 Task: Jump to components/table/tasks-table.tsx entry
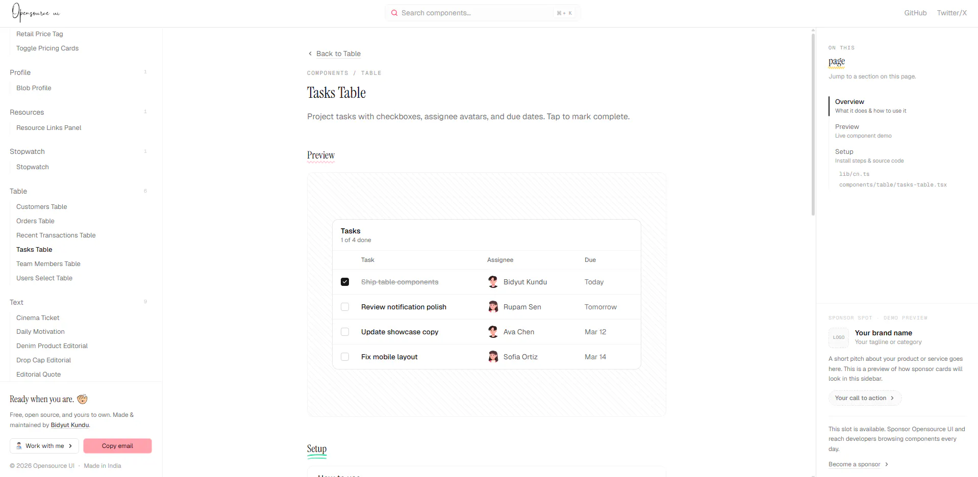pyautogui.click(x=893, y=184)
